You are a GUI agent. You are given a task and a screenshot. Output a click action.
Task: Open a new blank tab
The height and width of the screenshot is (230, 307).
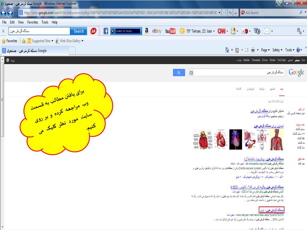pos(72,51)
